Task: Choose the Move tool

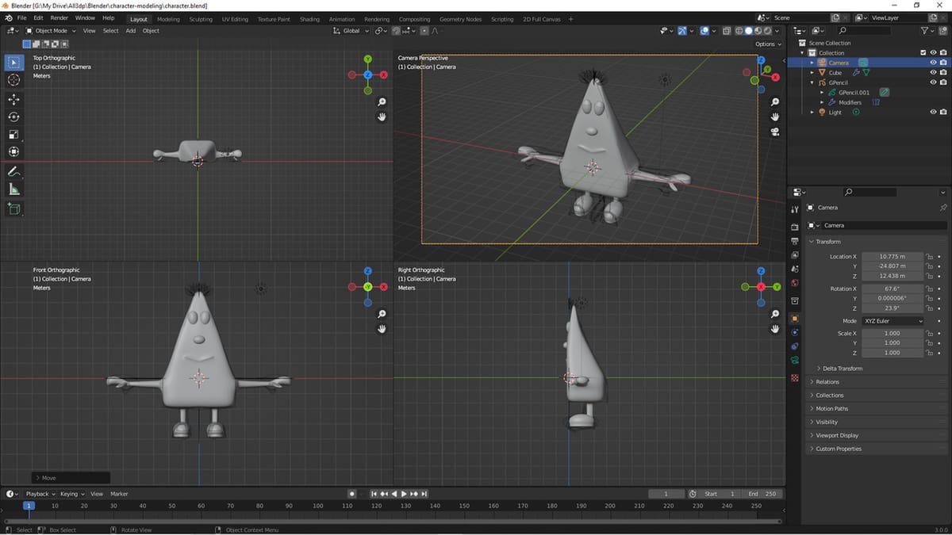Action: (14, 99)
